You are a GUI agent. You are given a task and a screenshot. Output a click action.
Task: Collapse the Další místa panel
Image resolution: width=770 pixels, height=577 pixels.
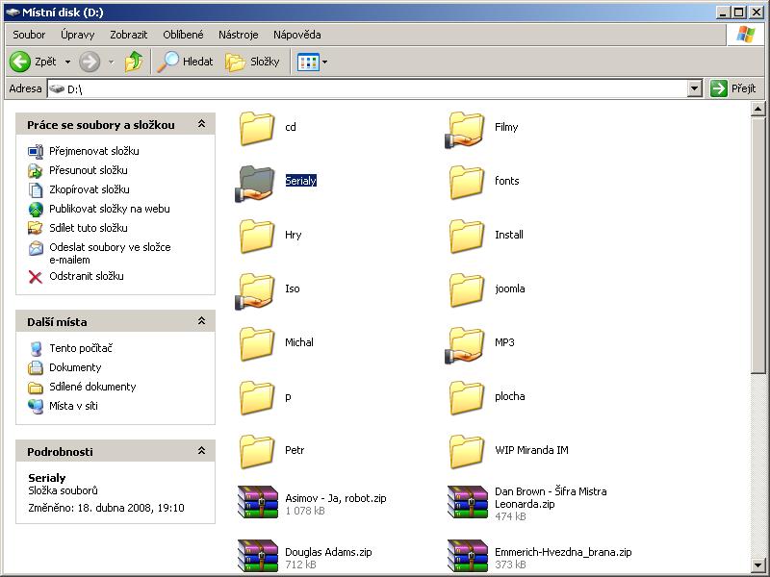pyautogui.click(x=201, y=321)
